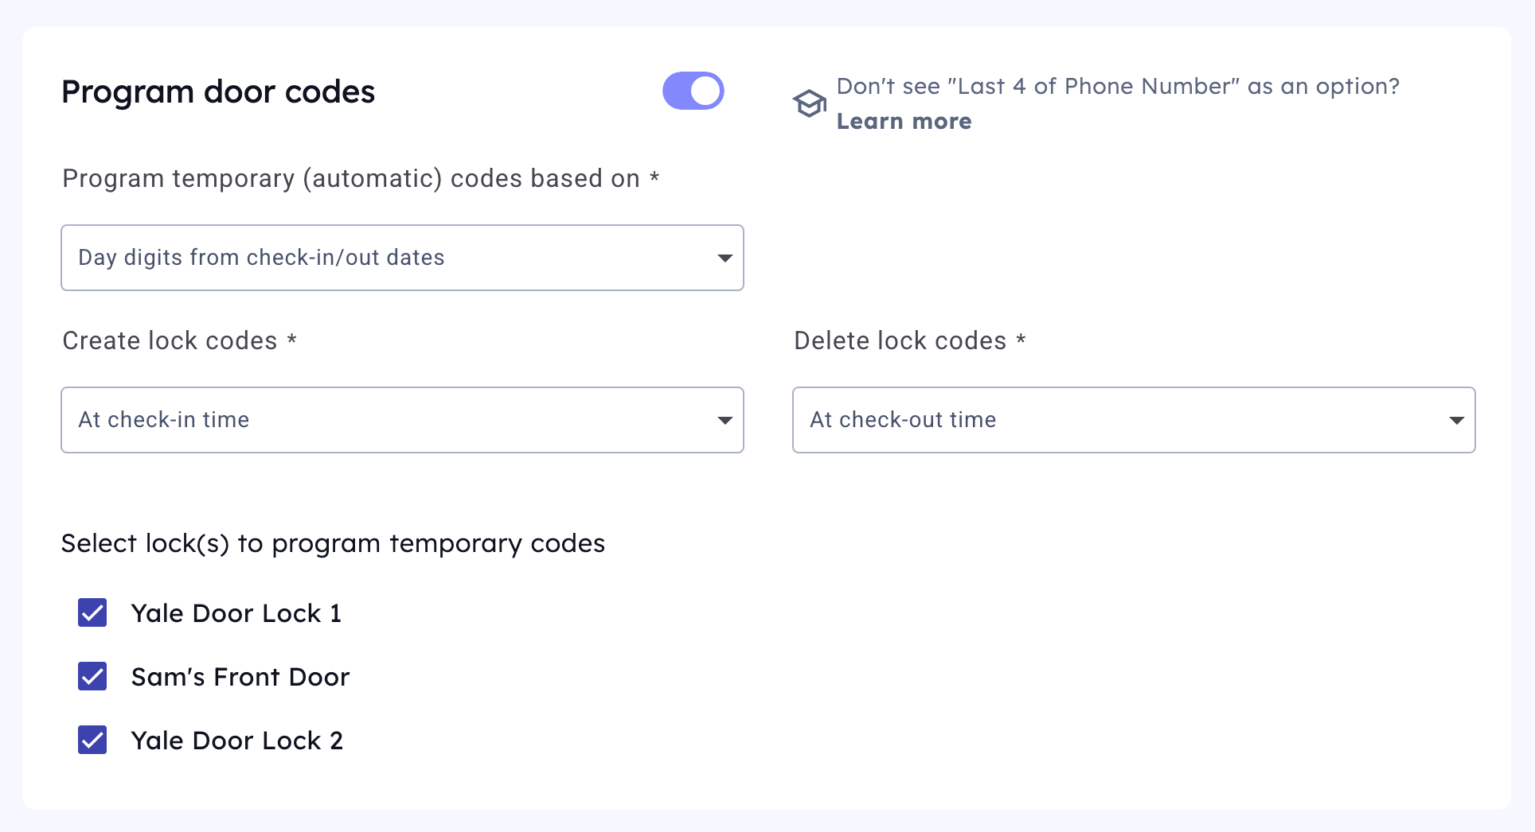The height and width of the screenshot is (832, 1535).
Task: Uncheck the Sam's Front Door checkbox
Action: (92, 676)
